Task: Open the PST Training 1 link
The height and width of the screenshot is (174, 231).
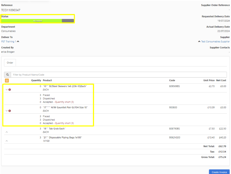Action: pos(9,42)
